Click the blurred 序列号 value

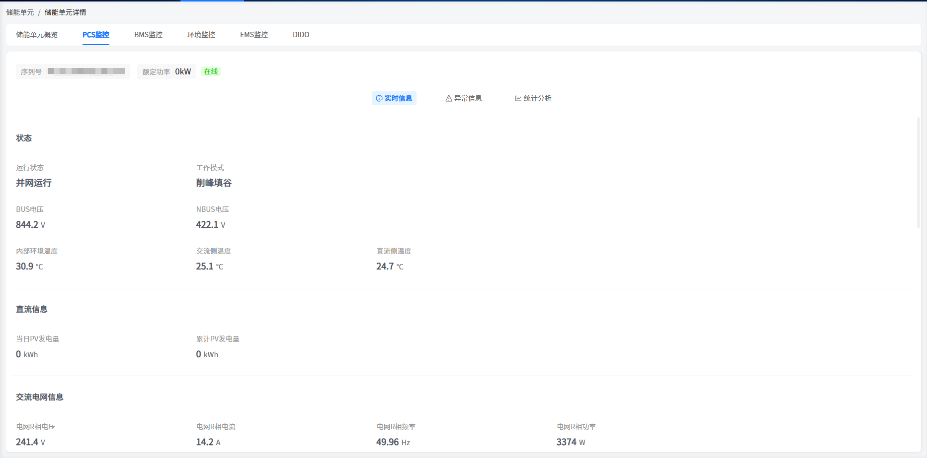[x=86, y=71]
